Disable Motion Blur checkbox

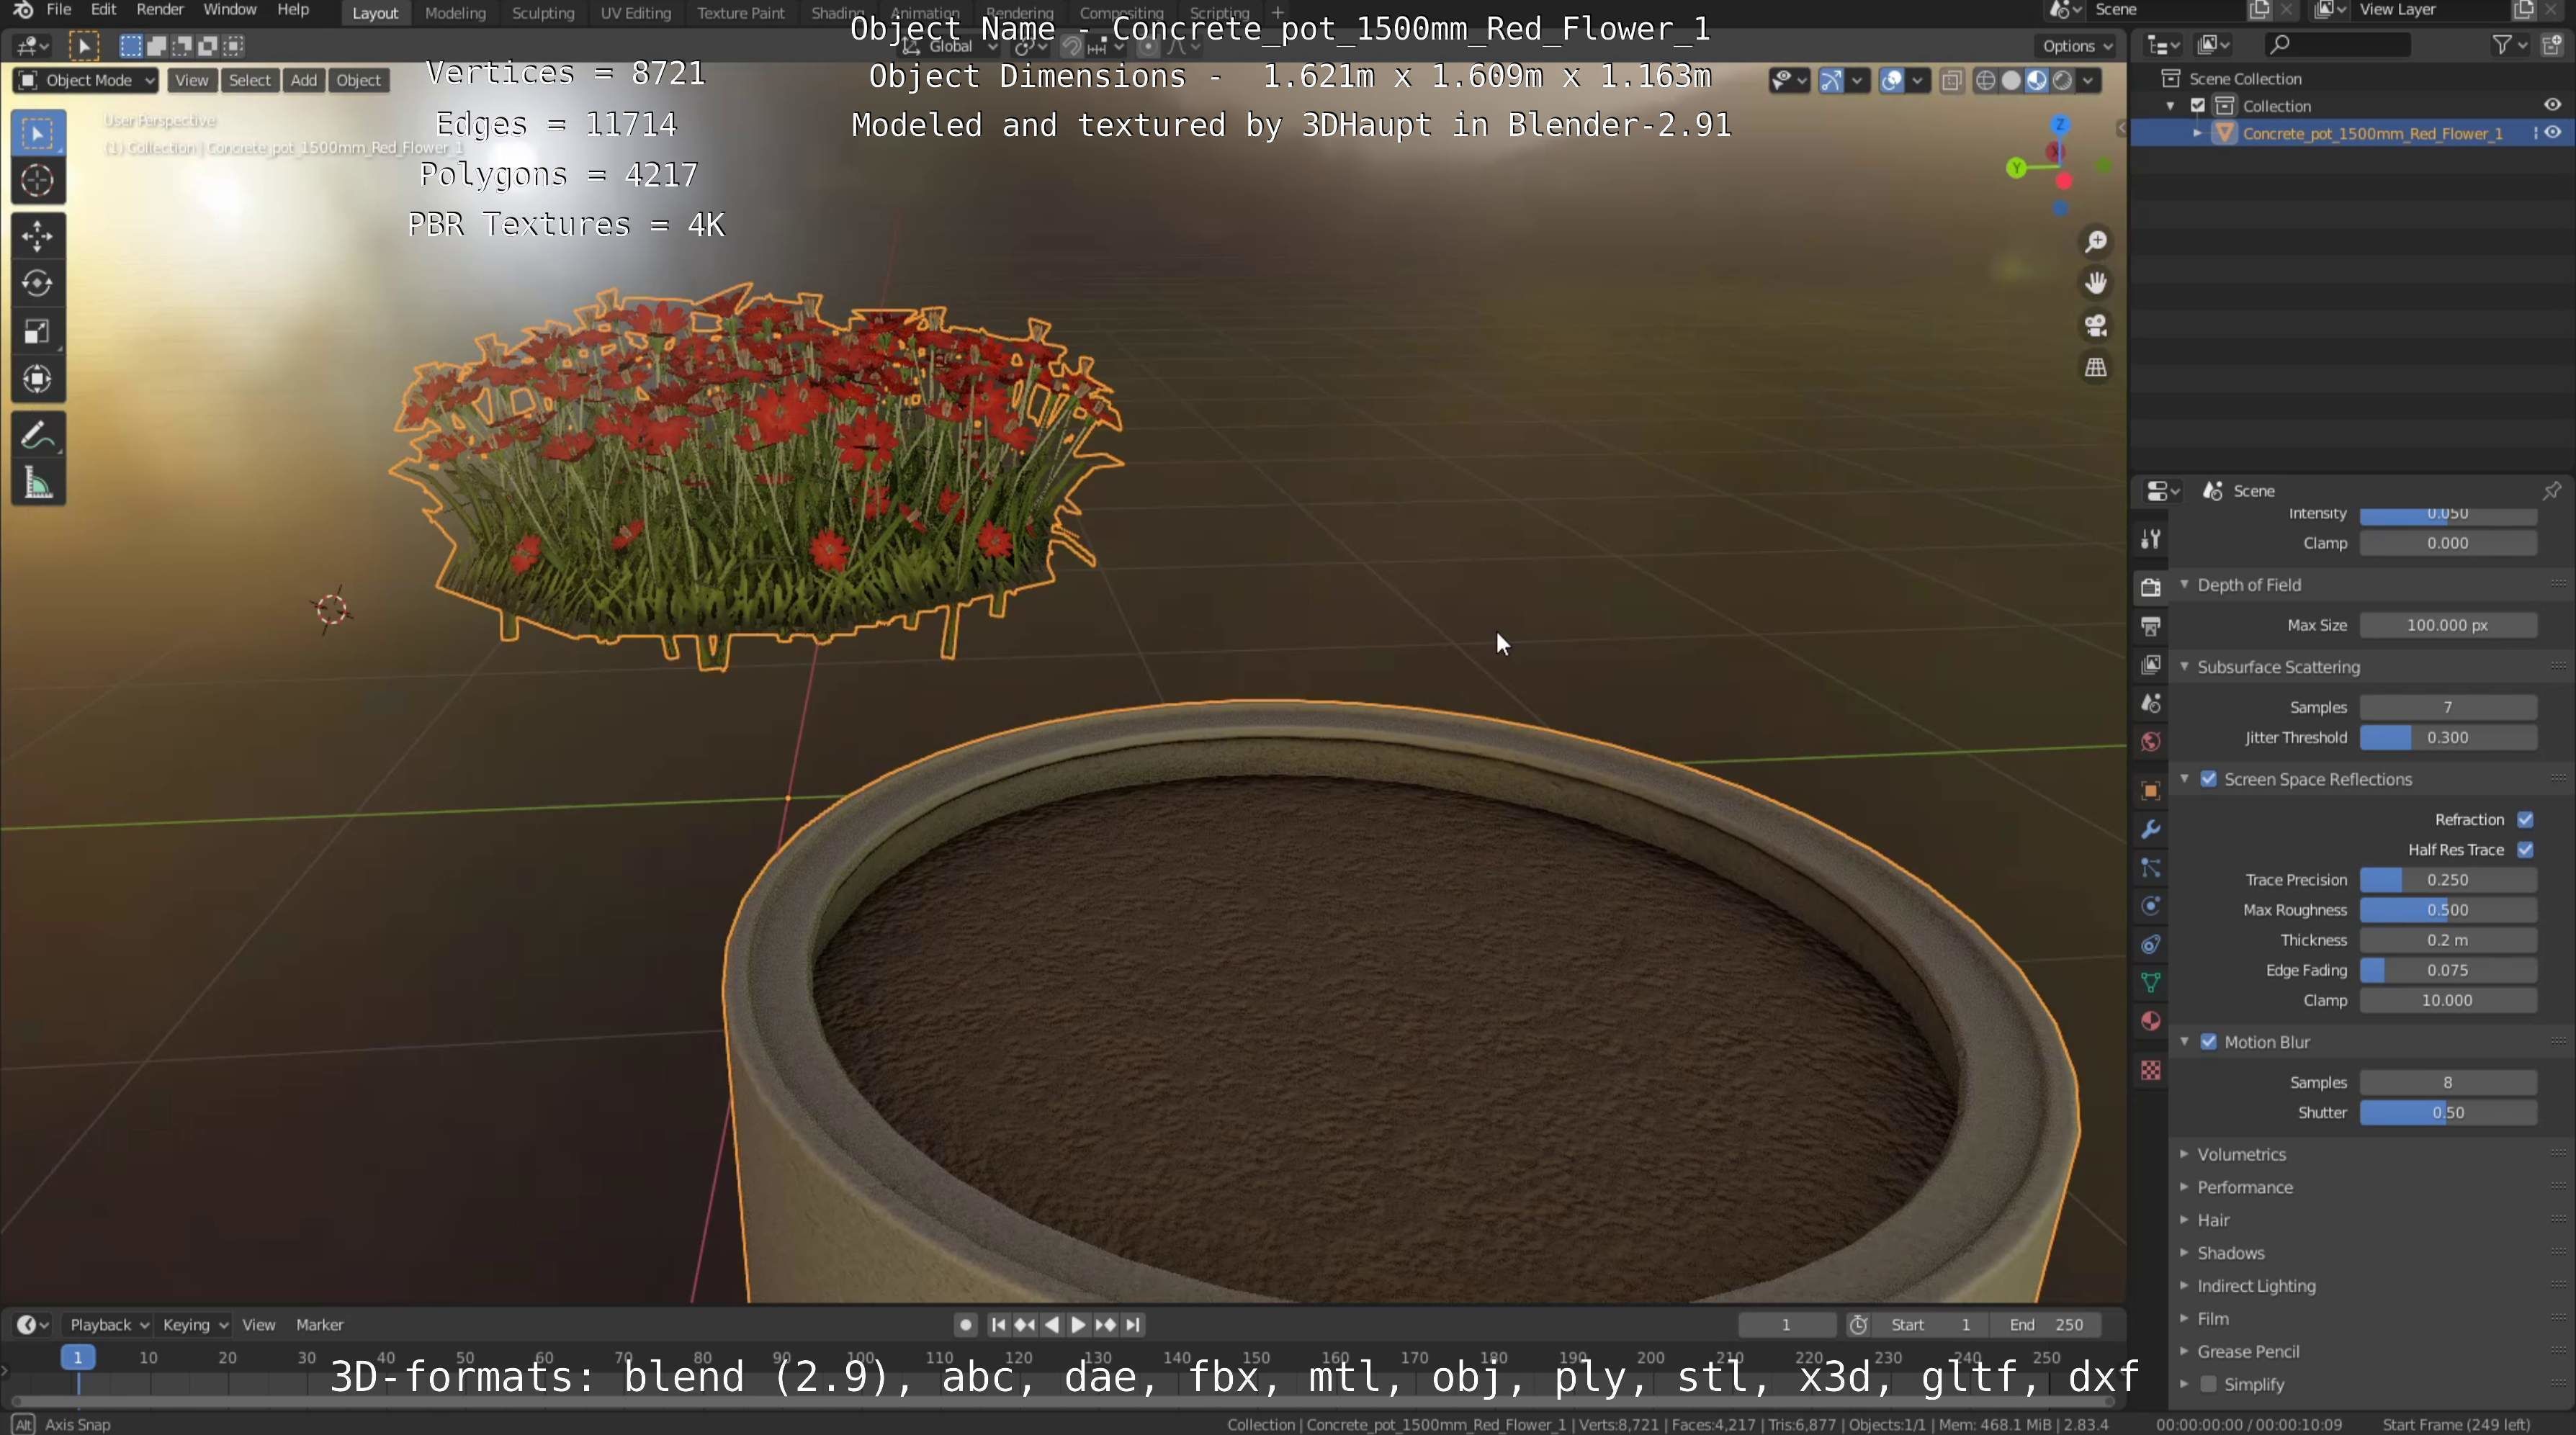(2208, 1042)
